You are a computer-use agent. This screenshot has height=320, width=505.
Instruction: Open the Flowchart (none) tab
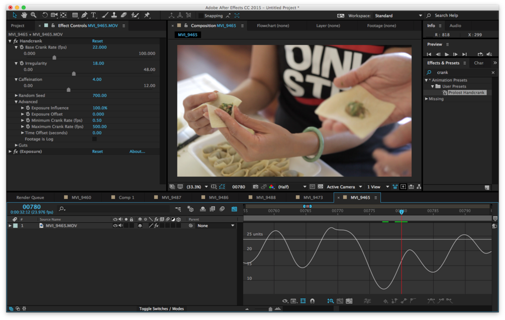[x=273, y=26]
